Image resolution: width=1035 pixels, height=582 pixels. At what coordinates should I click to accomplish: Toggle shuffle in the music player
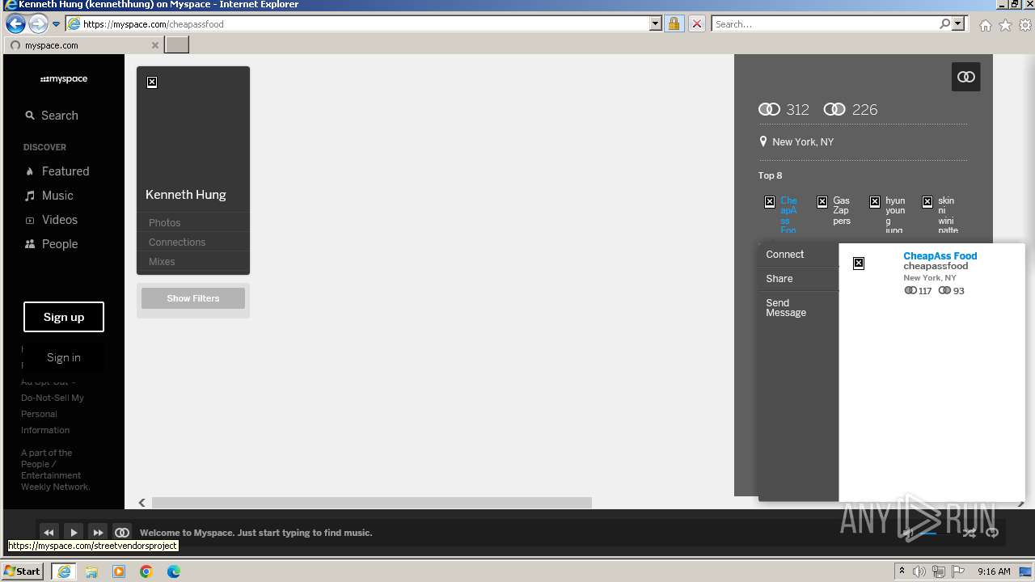tap(969, 533)
